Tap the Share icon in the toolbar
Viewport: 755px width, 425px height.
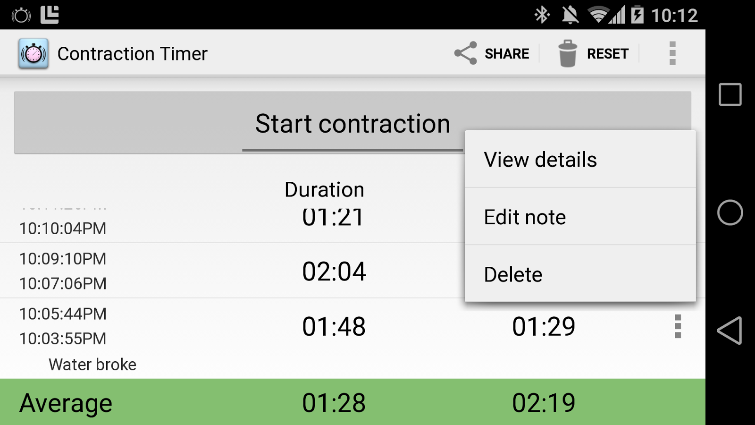point(465,53)
